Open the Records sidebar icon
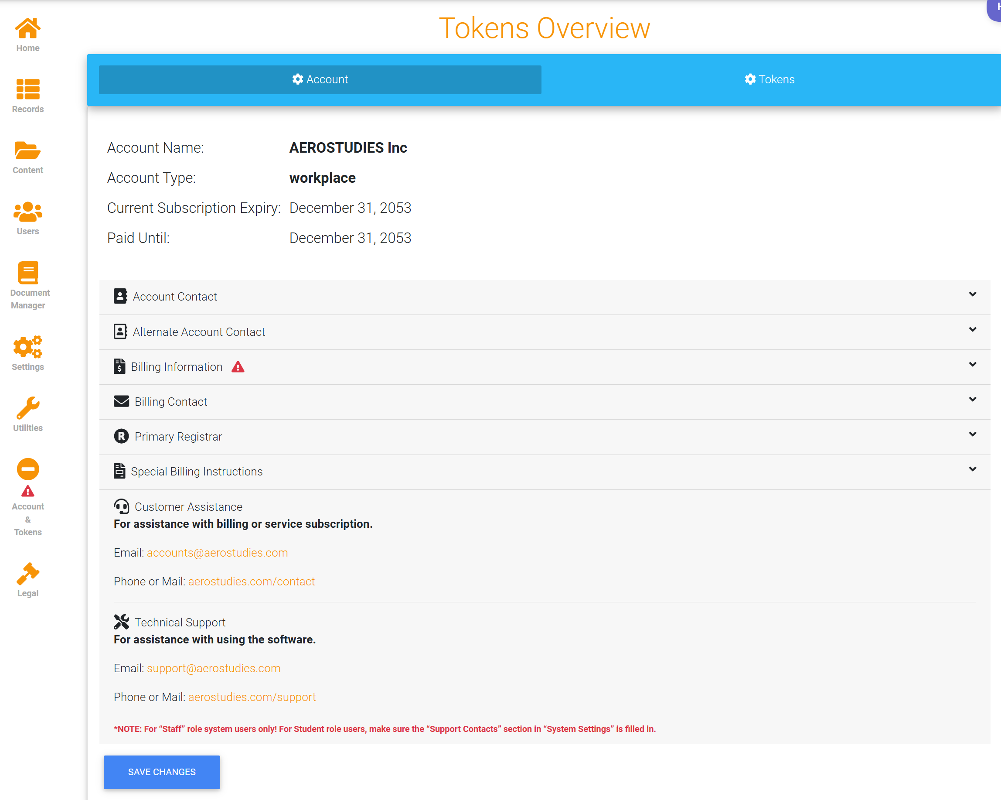This screenshot has height=800, width=1001. (28, 89)
